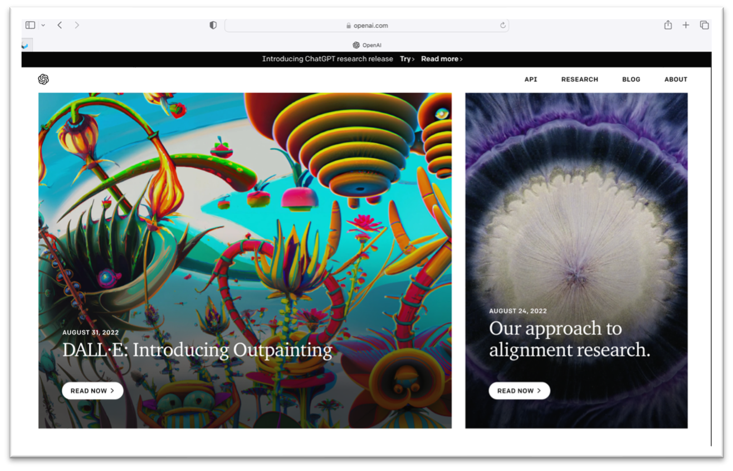Click Try in the ChatGPT banner
The width and height of the screenshot is (733, 471).
coord(407,59)
